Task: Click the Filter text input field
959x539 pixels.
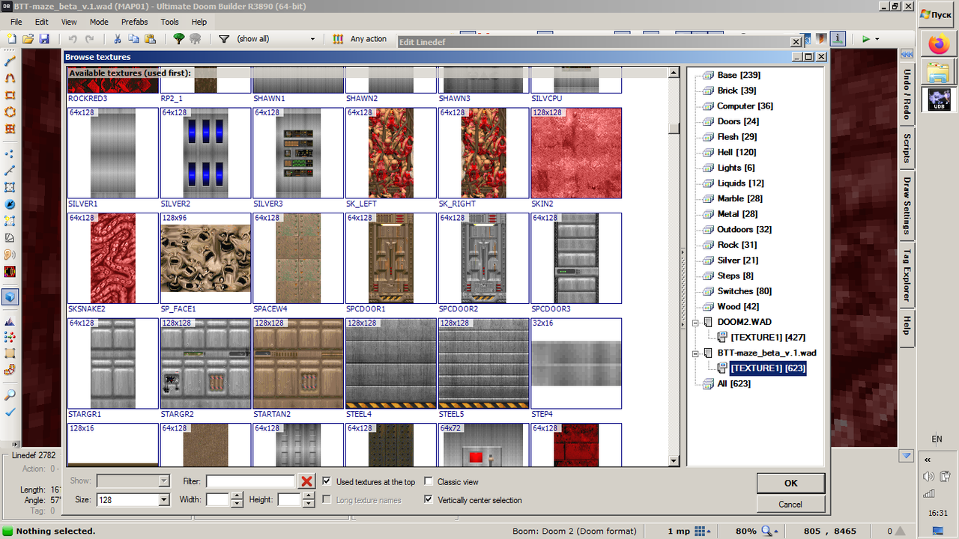Action: tap(251, 481)
